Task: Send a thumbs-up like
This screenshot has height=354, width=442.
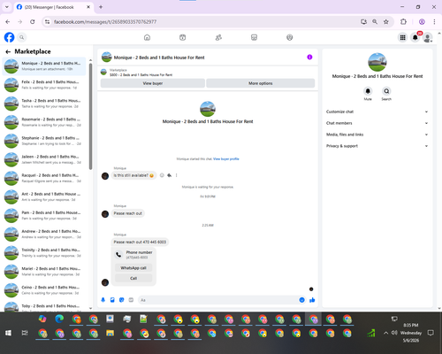Action: (312, 300)
